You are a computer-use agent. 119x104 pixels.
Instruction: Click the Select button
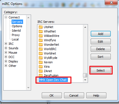pos(101,70)
